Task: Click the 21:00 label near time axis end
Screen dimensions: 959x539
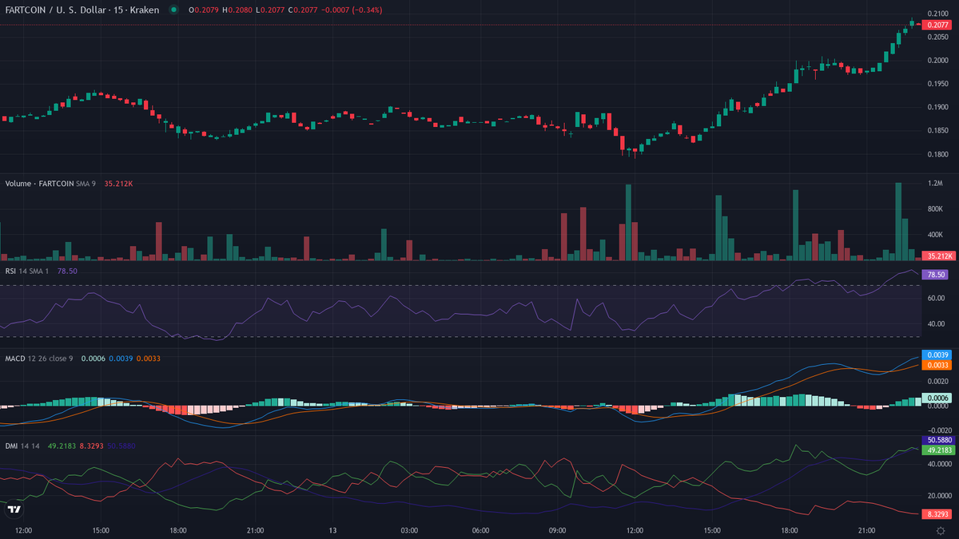Action: point(867,530)
